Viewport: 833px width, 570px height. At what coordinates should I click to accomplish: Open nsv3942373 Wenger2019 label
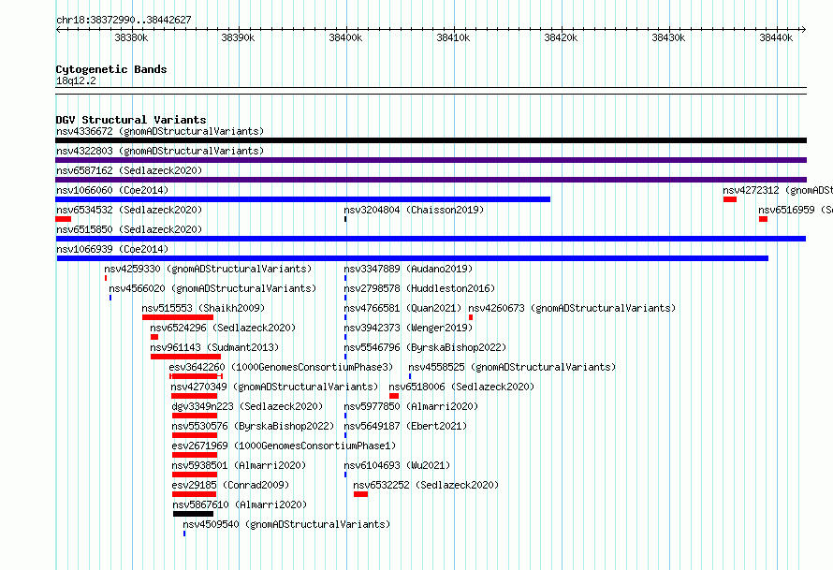[x=408, y=328]
